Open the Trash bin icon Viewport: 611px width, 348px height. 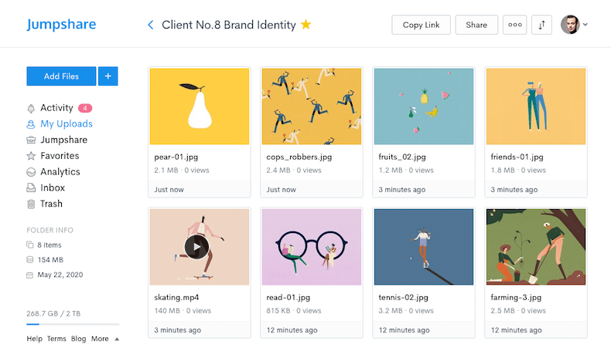pyautogui.click(x=31, y=204)
